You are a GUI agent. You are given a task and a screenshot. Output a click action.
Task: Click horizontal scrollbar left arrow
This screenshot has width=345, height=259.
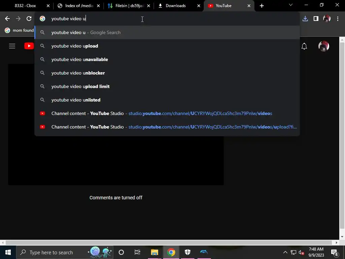click(x=2, y=243)
